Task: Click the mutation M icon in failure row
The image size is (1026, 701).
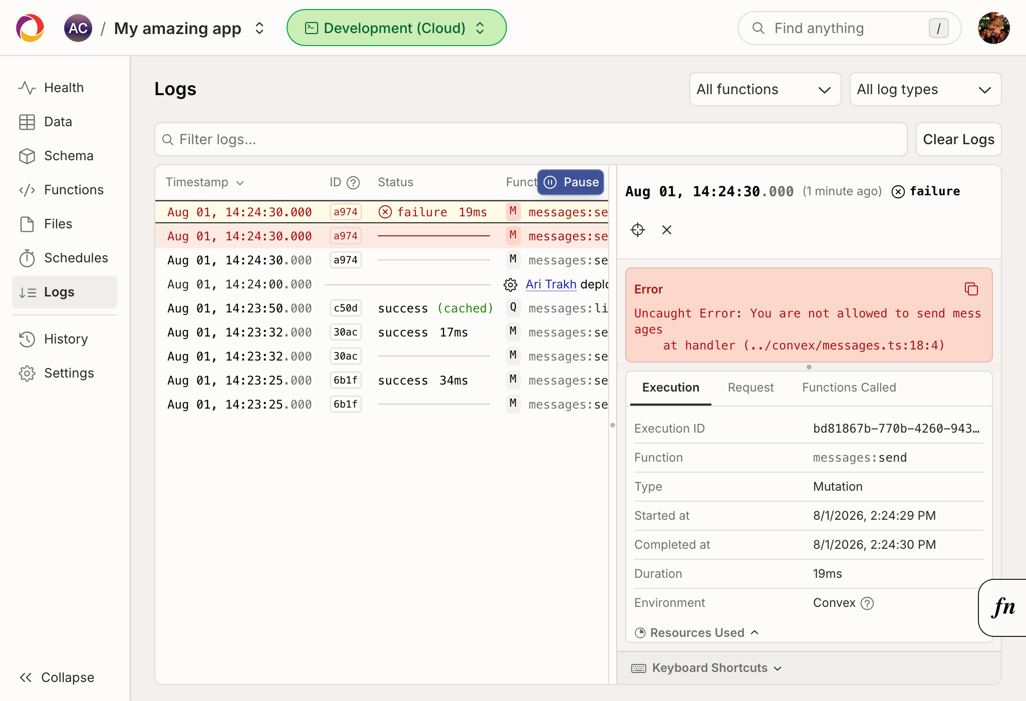Action: click(513, 211)
